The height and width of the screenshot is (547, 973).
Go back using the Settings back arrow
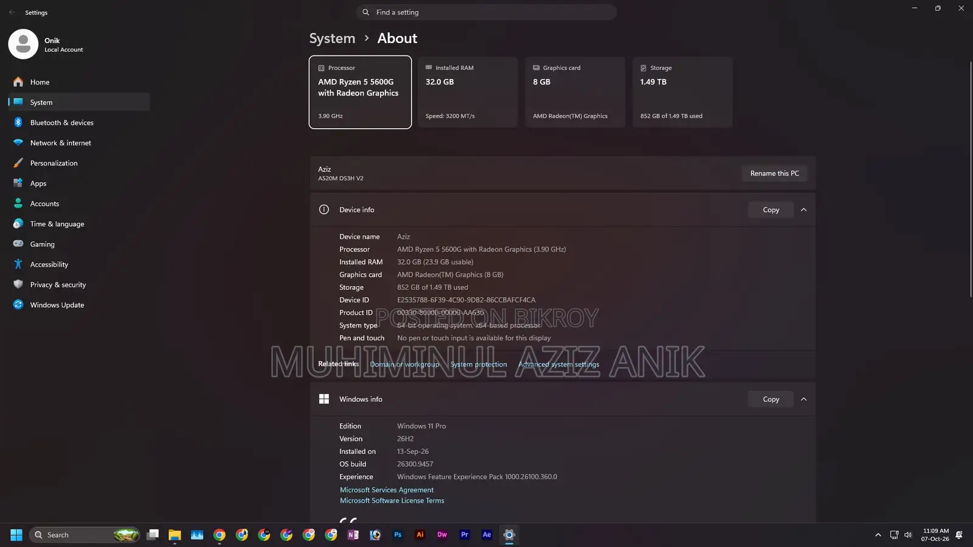pyautogui.click(x=12, y=12)
